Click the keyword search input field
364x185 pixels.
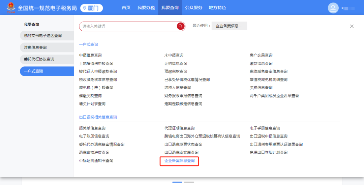tap(128, 26)
